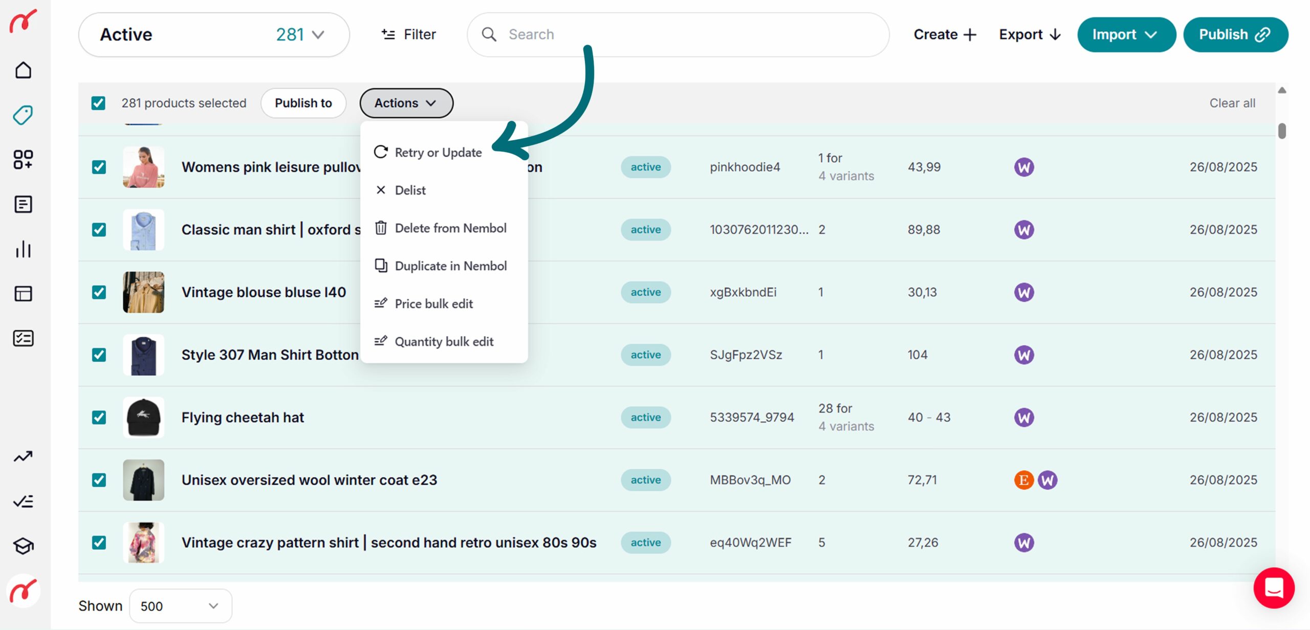Click the vertical scrollbar thumb
The image size is (1310, 630).
tap(1281, 131)
